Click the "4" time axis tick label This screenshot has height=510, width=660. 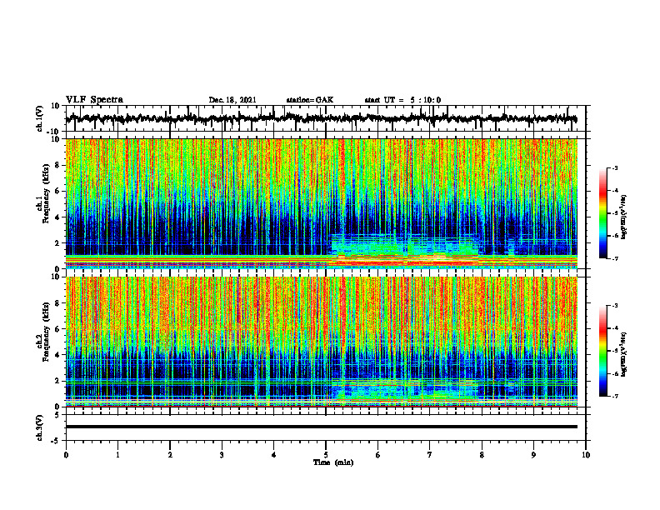pos(274,455)
